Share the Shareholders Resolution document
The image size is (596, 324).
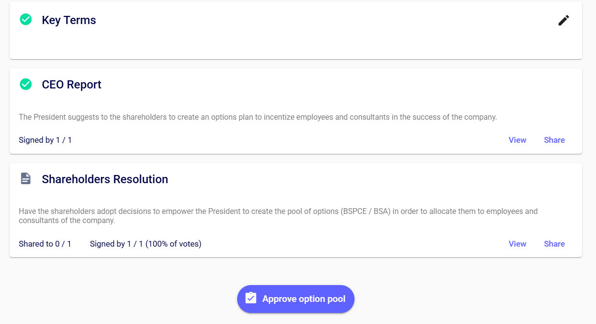click(x=554, y=244)
